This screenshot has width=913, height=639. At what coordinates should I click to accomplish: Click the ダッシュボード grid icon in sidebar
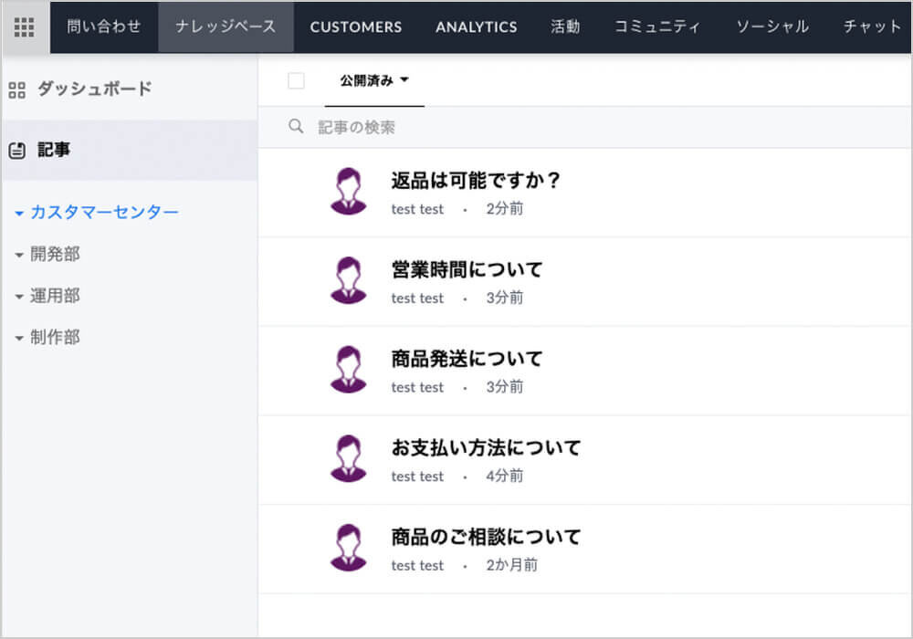click(x=16, y=89)
